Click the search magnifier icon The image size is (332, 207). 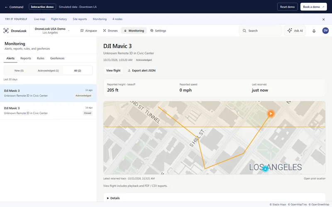point(244,31)
